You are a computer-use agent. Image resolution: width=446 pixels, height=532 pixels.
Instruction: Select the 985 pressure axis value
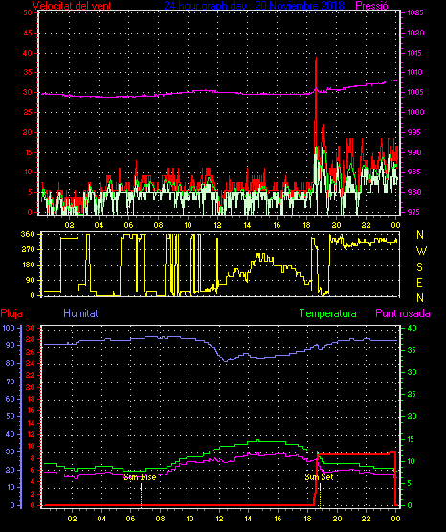[x=413, y=172]
